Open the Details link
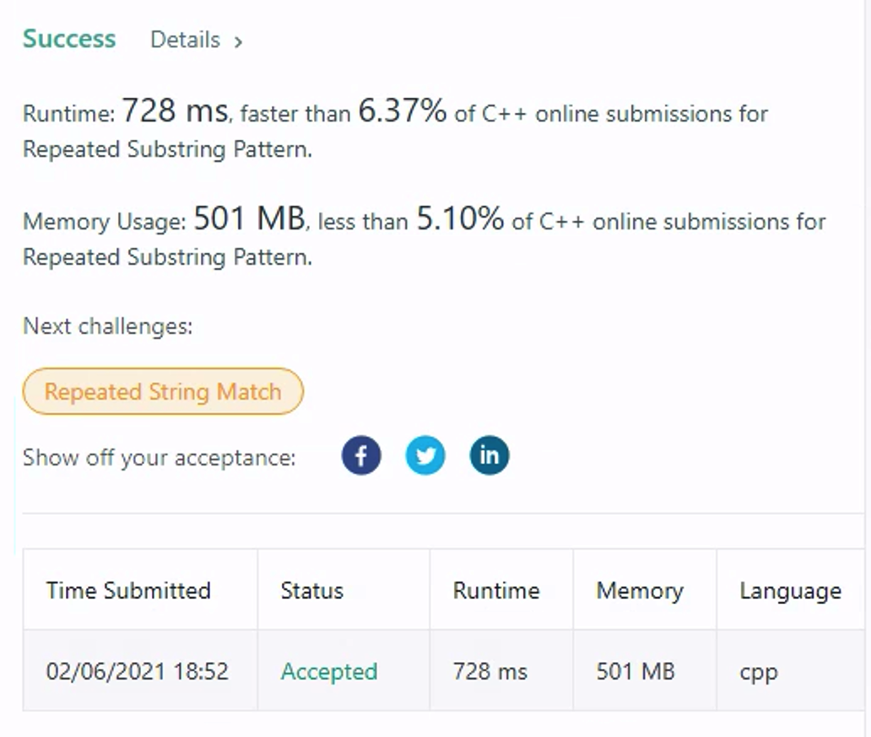 tap(185, 40)
